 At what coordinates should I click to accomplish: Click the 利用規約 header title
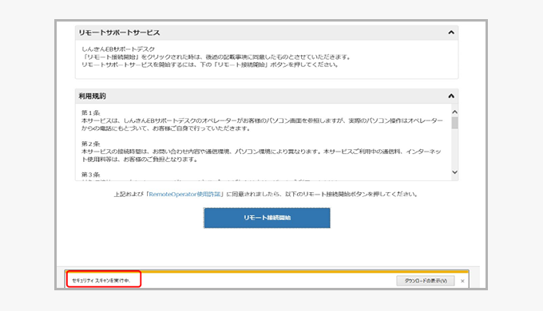92,96
